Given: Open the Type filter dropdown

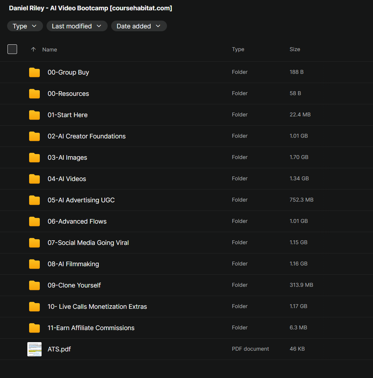Looking at the screenshot, I should pos(25,26).
